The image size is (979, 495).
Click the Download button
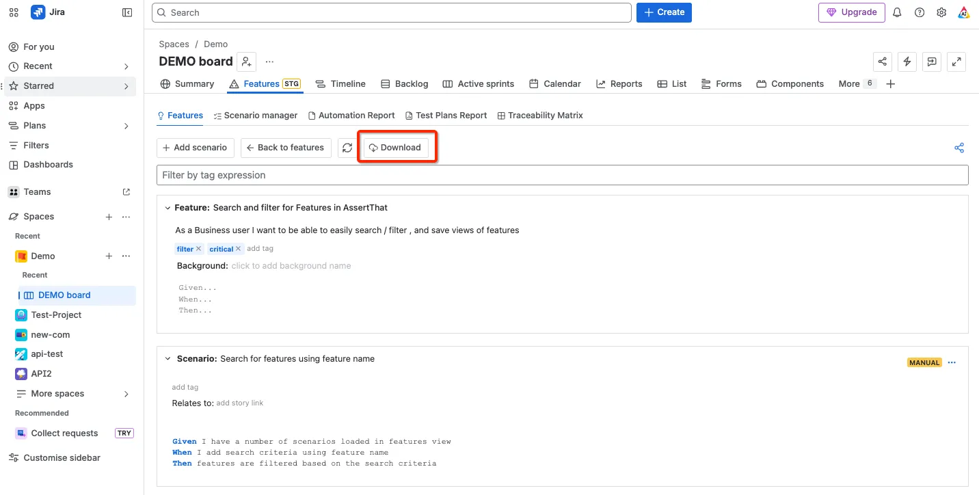(x=395, y=148)
